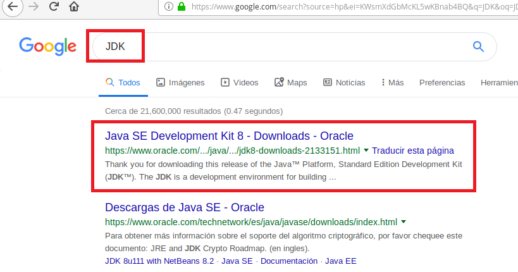Click the blue search magnifier button
Image resolution: width=518 pixels, height=272 pixels.
click(478, 46)
